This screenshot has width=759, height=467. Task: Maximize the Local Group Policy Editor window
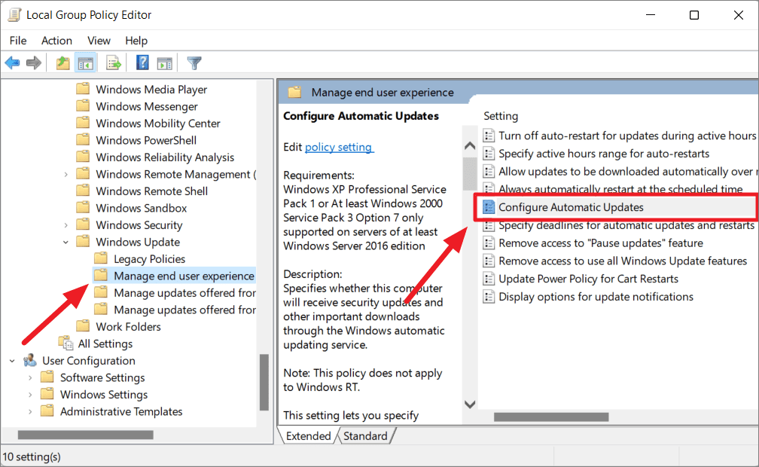694,15
